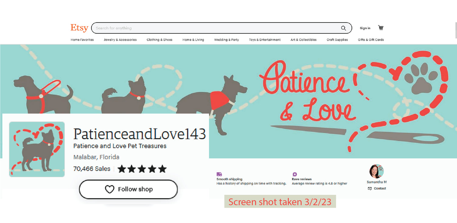Open the Jewelry & Accessories category
Screen dimensions: 457x223
[120, 40]
